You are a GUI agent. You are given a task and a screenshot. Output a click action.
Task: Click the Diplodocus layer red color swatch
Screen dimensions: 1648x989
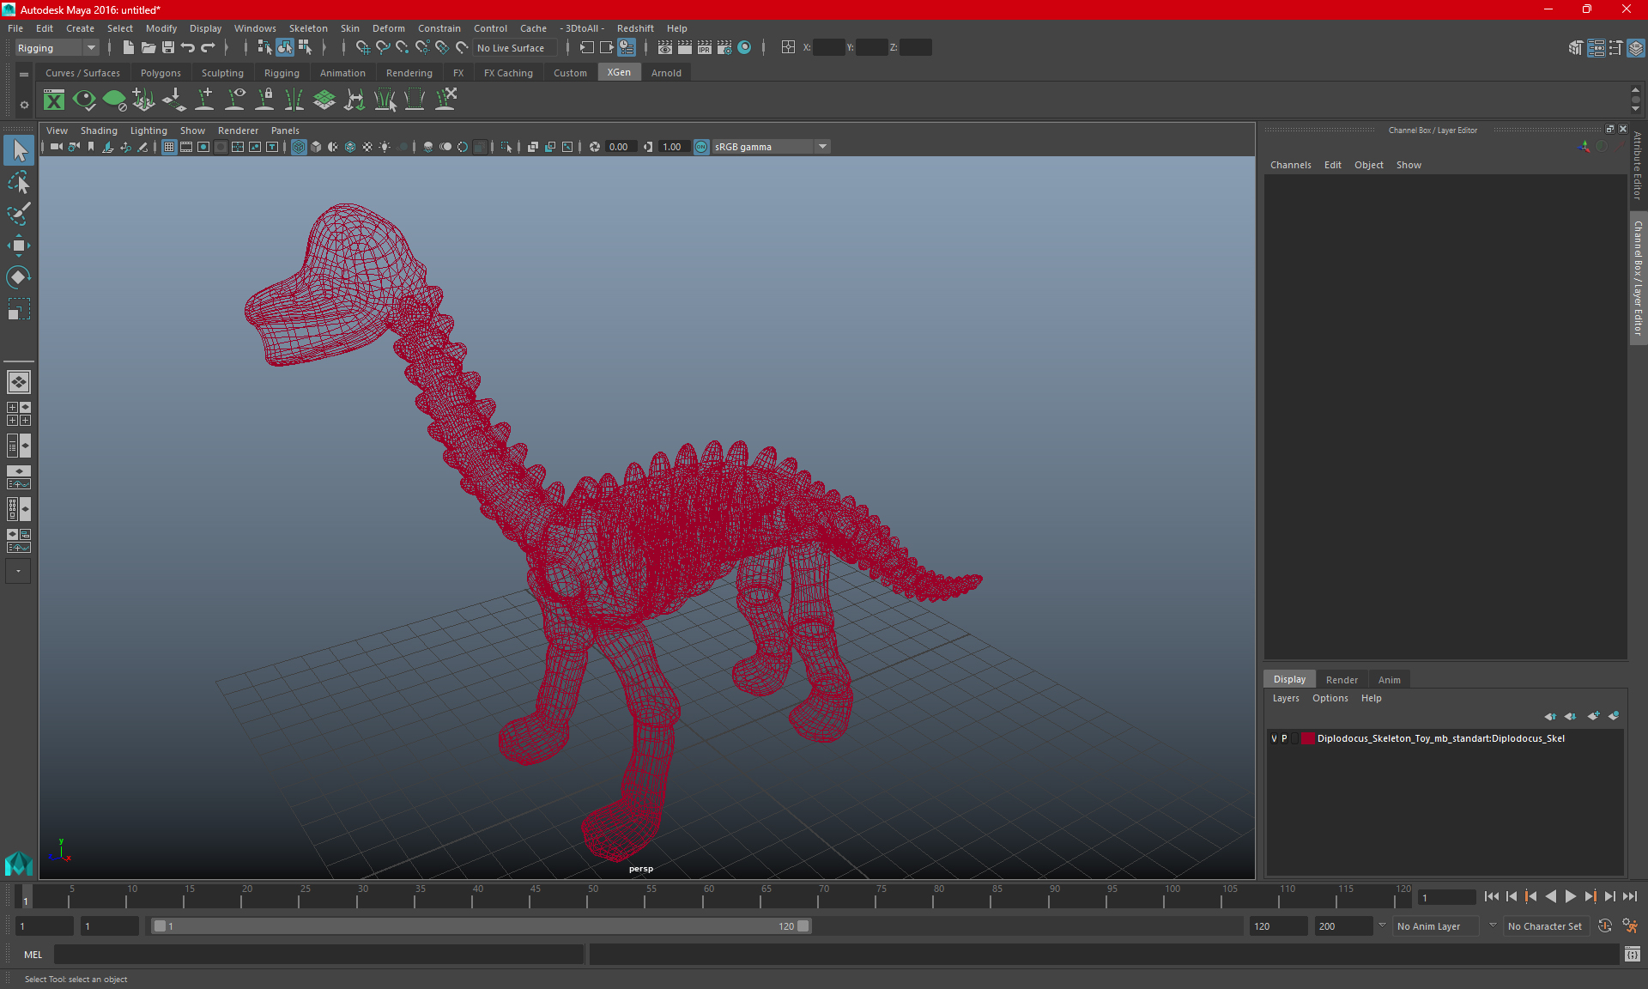click(x=1307, y=738)
